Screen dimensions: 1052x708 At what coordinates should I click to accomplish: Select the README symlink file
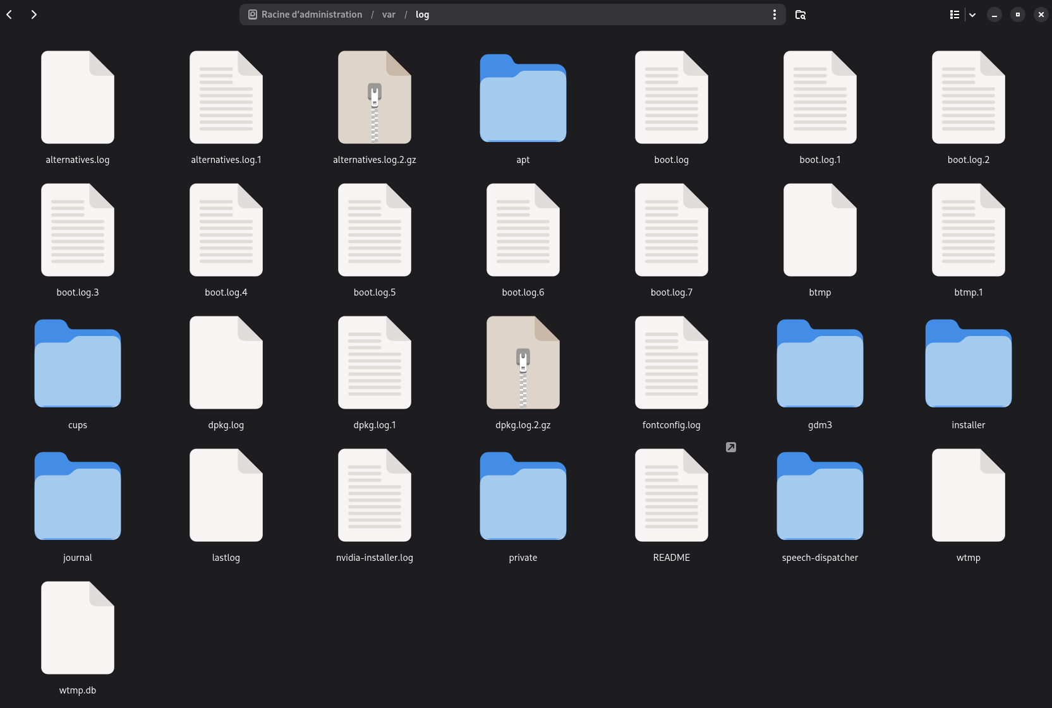[672, 495]
